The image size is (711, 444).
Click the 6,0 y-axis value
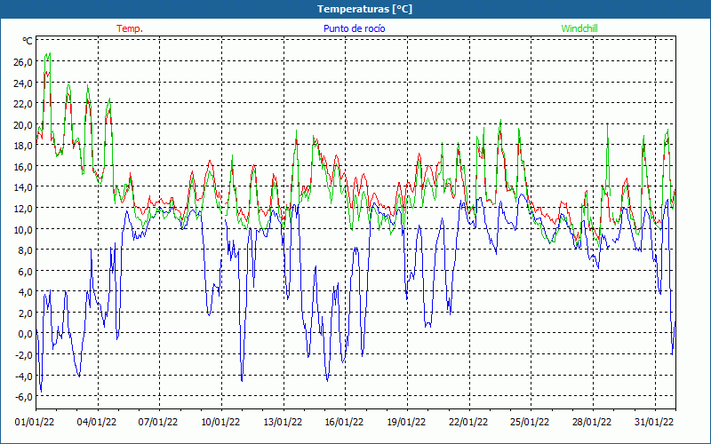pyautogui.click(x=25, y=272)
